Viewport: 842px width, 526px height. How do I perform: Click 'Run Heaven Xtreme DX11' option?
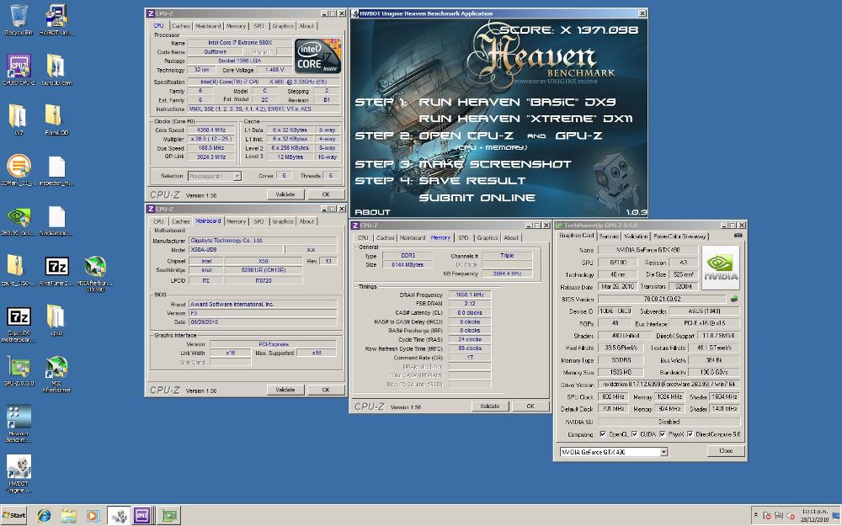(525, 119)
